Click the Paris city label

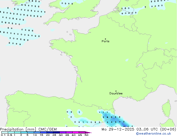[x=106, y=41]
